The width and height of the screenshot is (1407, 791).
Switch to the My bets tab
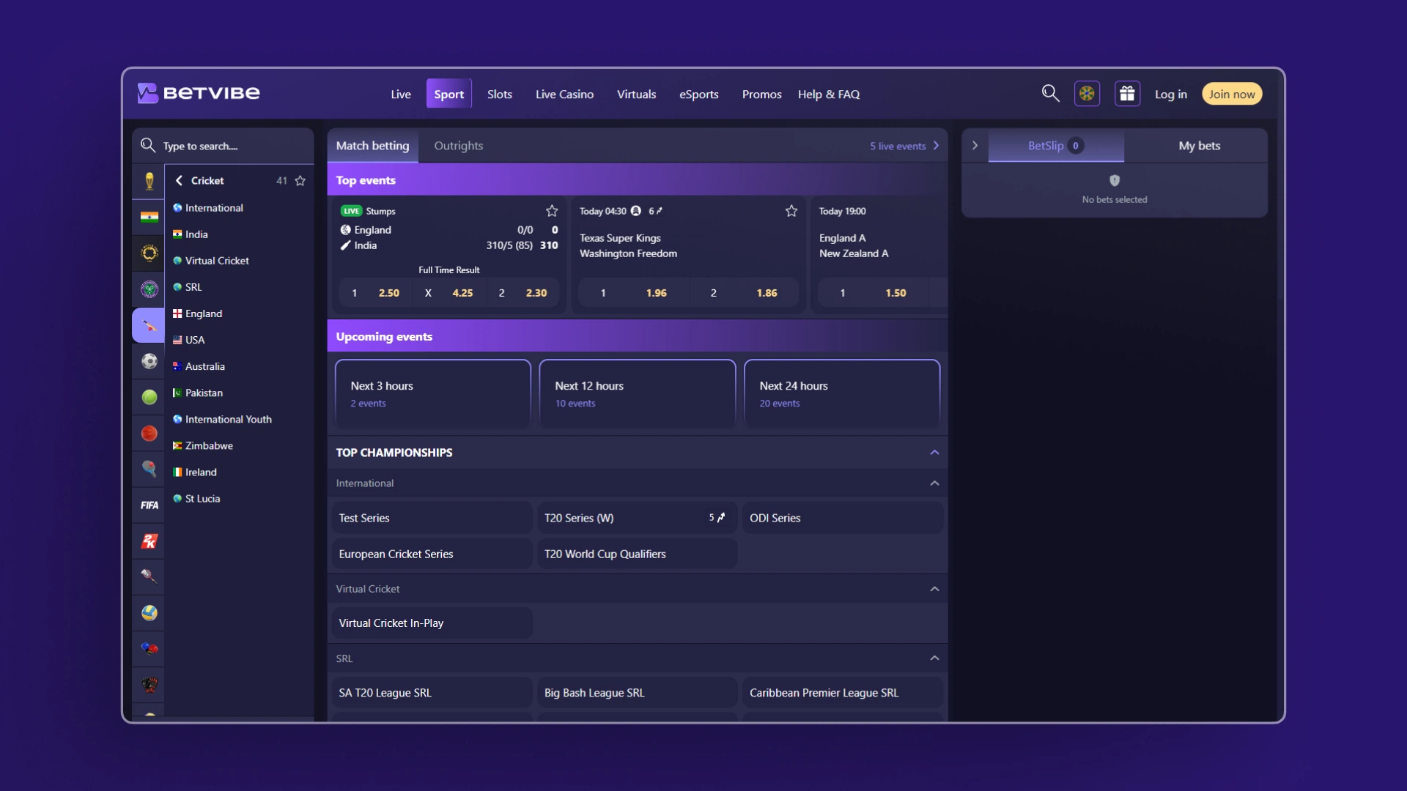point(1199,145)
